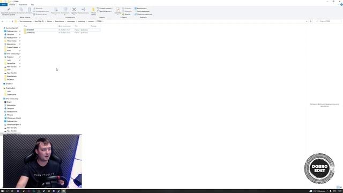Click the red X Удалить (Delete) icon

click(x=74, y=9)
